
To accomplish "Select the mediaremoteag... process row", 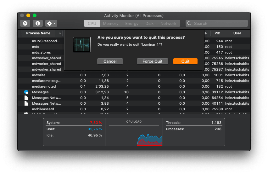I will [x=134, y=81].
